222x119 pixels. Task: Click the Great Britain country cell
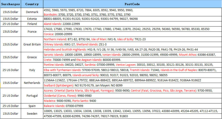[32, 44]
